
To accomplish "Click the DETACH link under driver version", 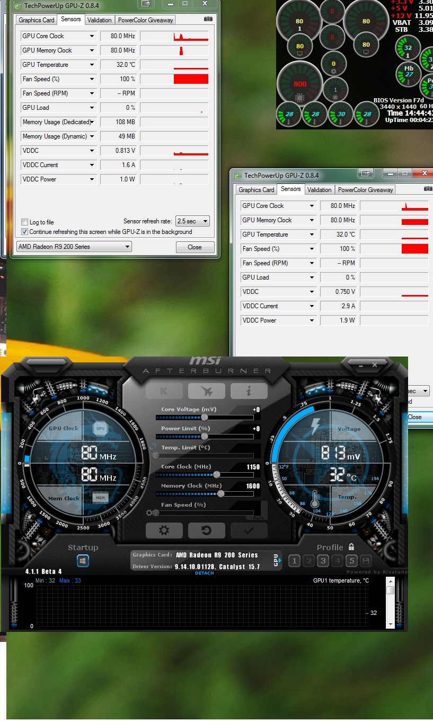I will point(205,573).
